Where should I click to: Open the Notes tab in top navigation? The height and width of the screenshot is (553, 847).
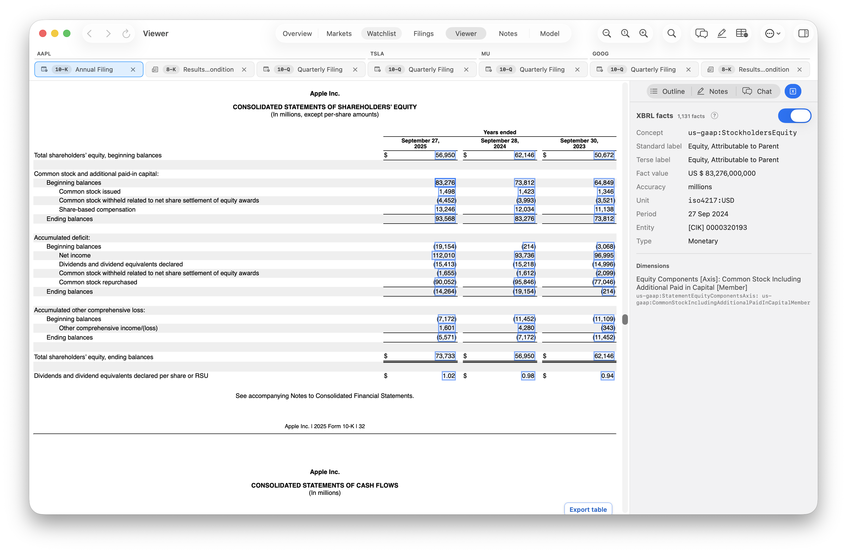point(508,33)
